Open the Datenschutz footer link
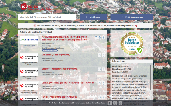The image size is (171, 106). 91,103
